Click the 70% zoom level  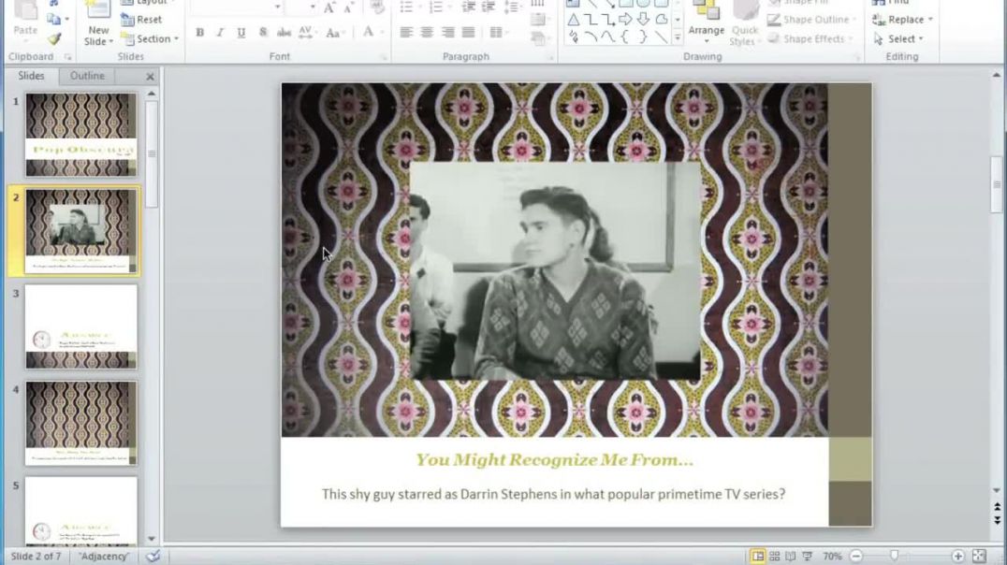point(832,556)
